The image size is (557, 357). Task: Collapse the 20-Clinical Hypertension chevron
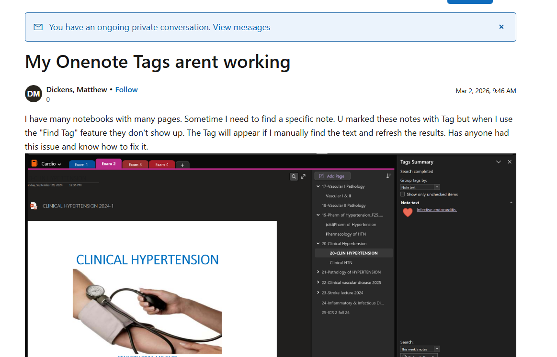pyautogui.click(x=318, y=244)
